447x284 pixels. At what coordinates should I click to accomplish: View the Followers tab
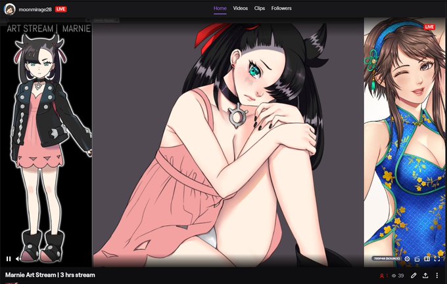tap(281, 9)
